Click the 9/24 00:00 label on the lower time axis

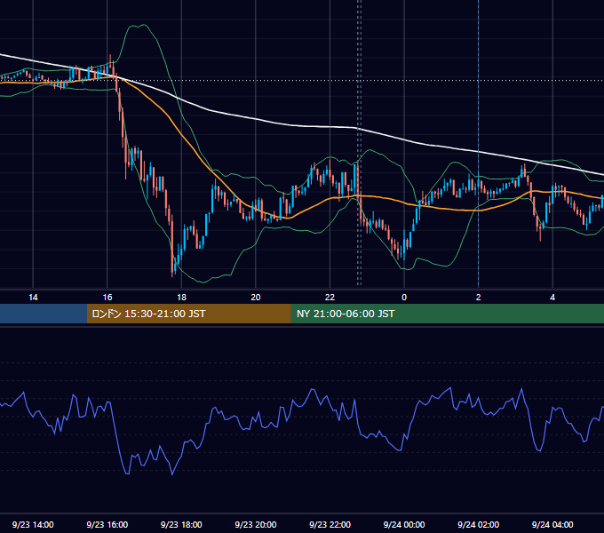[404, 524]
